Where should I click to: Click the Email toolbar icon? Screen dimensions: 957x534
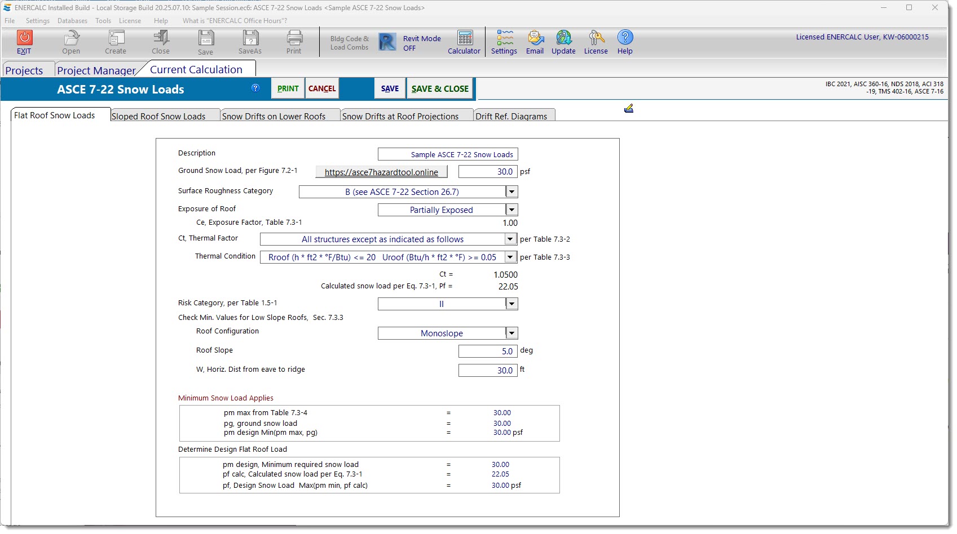535,38
